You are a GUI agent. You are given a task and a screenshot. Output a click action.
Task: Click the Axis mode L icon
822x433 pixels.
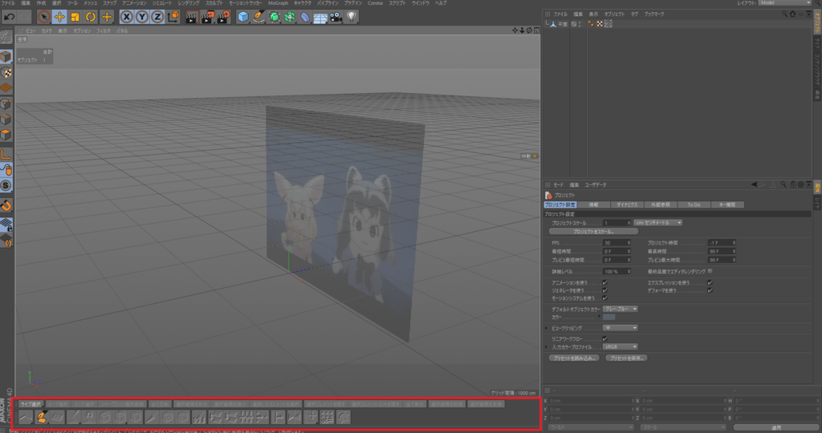point(6,155)
